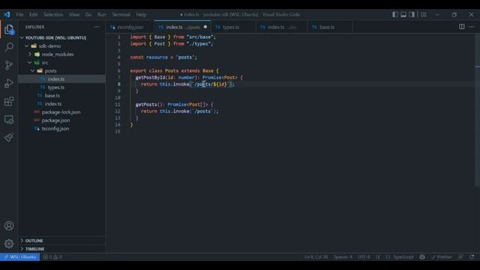Screen dimensions: 480x270
Task: Click the LF end-of-line indicator
Action: tap(378, 256)
